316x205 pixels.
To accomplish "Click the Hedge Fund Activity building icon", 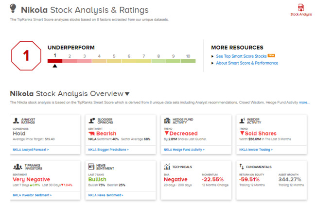I will coord(167,120).
